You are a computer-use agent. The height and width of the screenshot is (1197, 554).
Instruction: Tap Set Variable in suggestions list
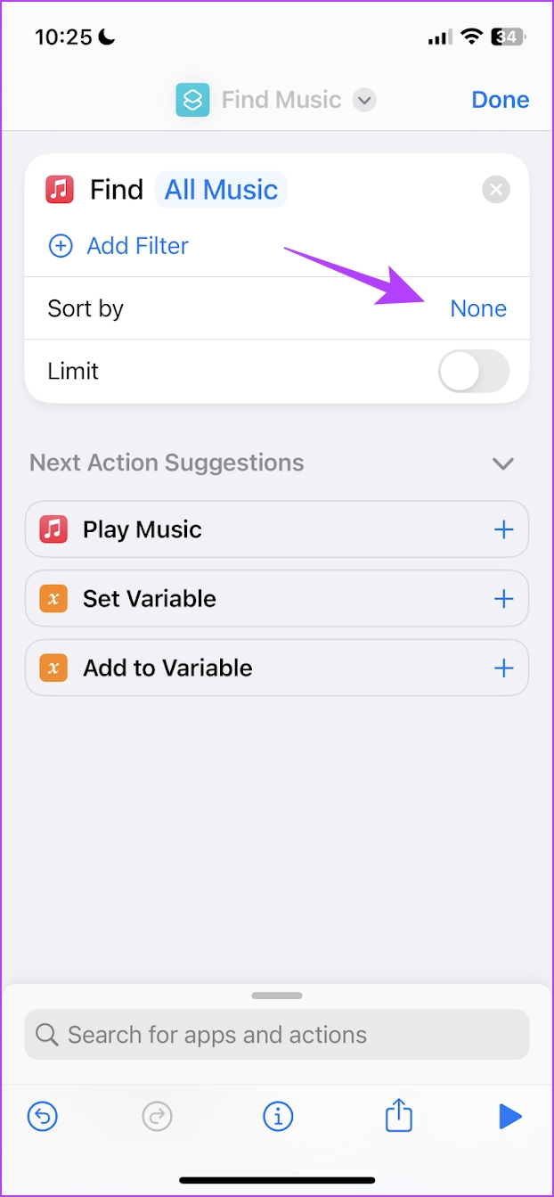[x=149, y=598]
